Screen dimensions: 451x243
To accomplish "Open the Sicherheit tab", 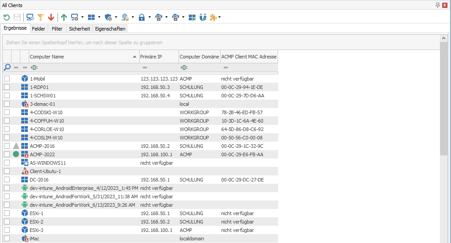I will (79, 29).
